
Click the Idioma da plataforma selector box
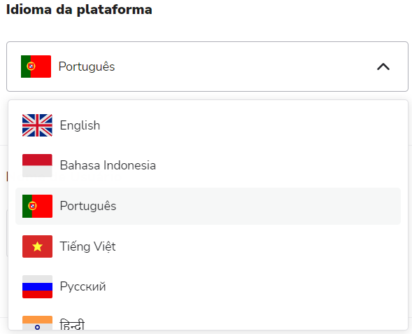click(207, 67)
